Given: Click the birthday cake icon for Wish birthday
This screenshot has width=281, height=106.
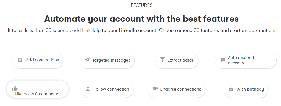Looking at the screenshot, I should tap(231, 89).
